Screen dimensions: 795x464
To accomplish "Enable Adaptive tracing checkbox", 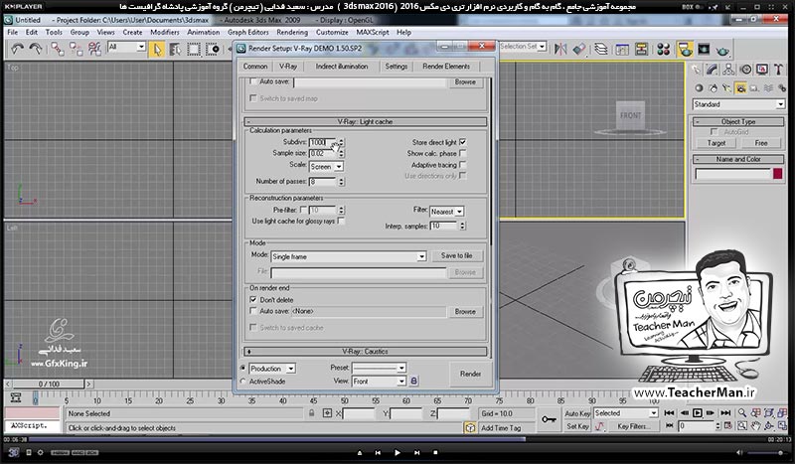I will click(x=462, y=165).
